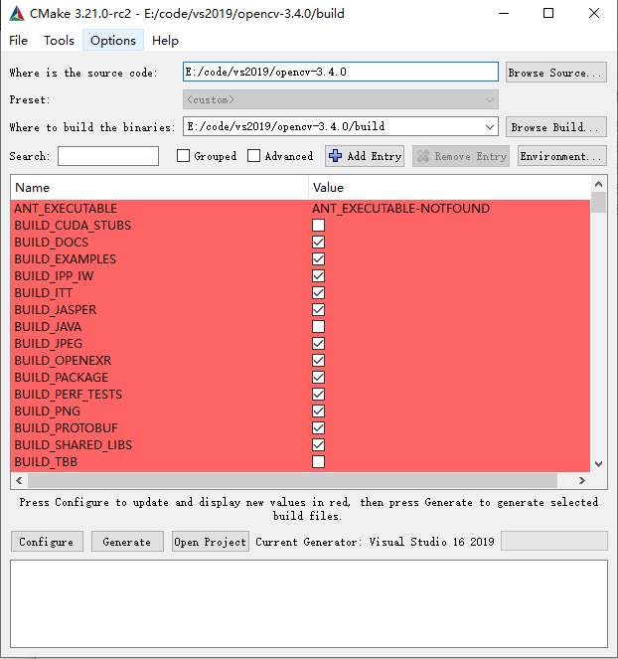Uncheck the BUILD_PNG checkbox
618x659 pixels.
point(319,412)
